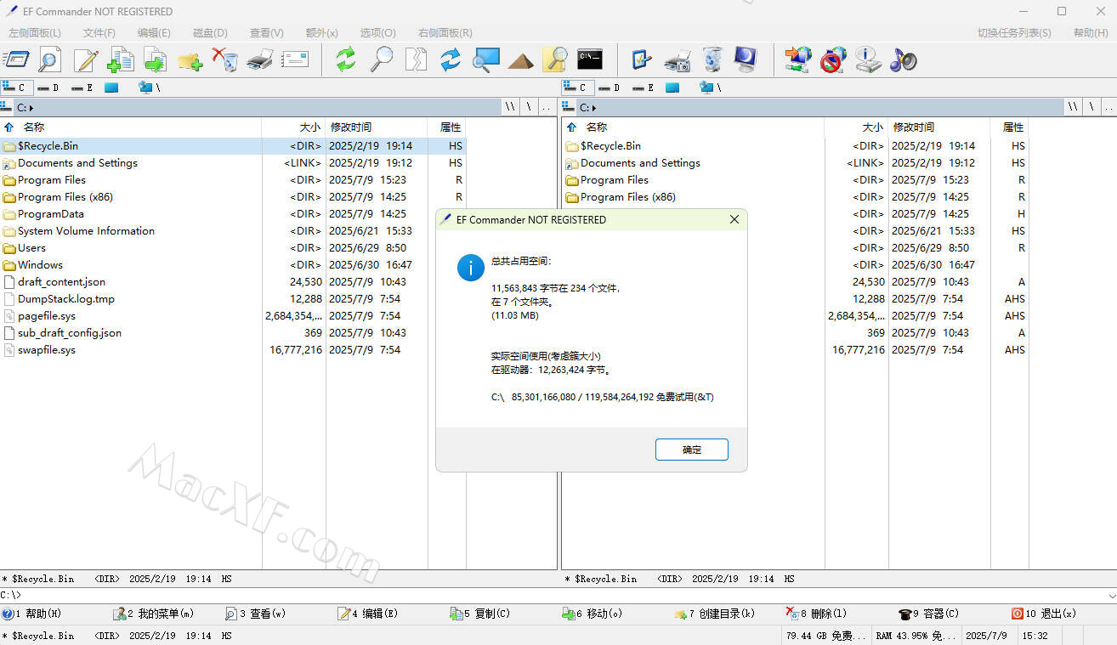Click the split file toolbar icon

coord(416,59)
